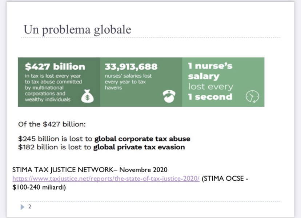Screen dimensions: 301x218
Task: Click the 1 nurse's salary panel
Action: (223, 82)
